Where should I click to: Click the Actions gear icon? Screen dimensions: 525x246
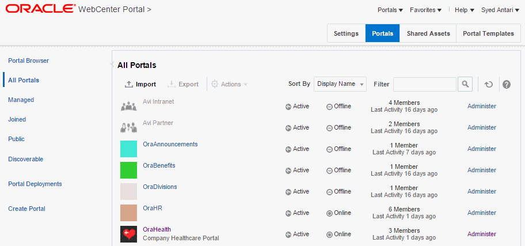click(x=215, y=84)
